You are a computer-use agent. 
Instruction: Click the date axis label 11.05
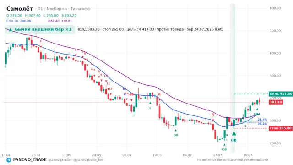tap(66, 155)
